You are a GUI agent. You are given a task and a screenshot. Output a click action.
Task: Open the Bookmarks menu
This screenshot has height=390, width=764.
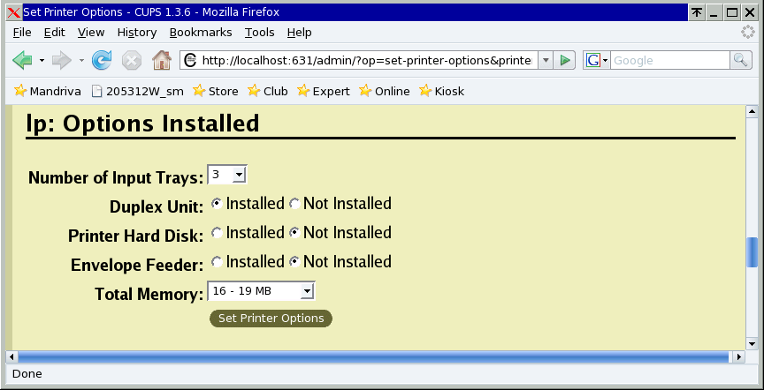pyautogui.click(x=201, y=33)
